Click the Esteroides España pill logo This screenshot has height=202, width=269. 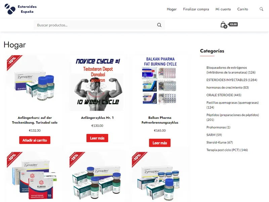pyautogui.click(x=10, y=9)
